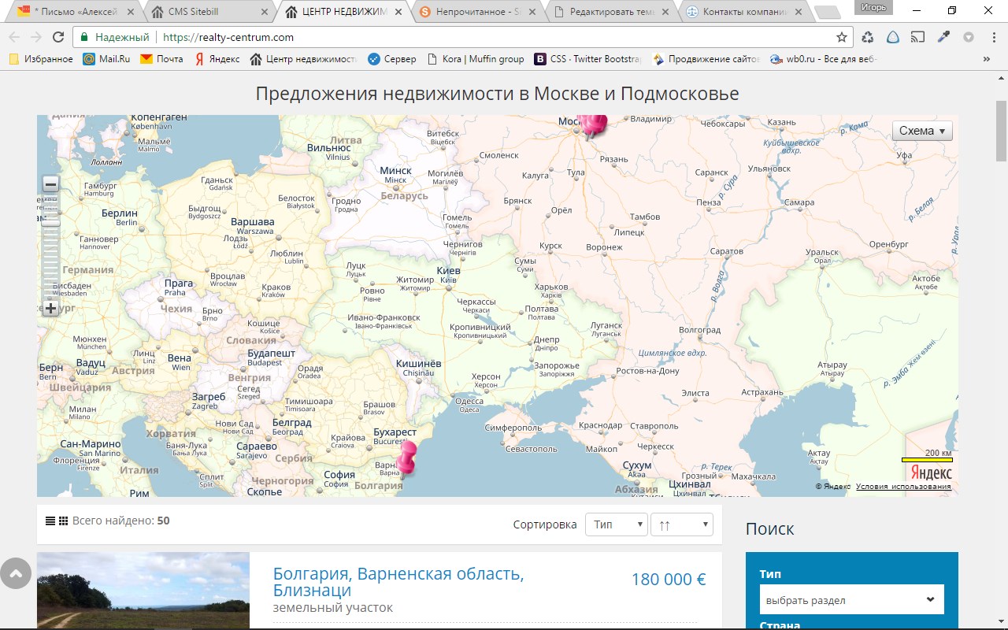1008x630 pixels.
Task: Open the Схема map type dropdown
Action: tap(922, 131)
